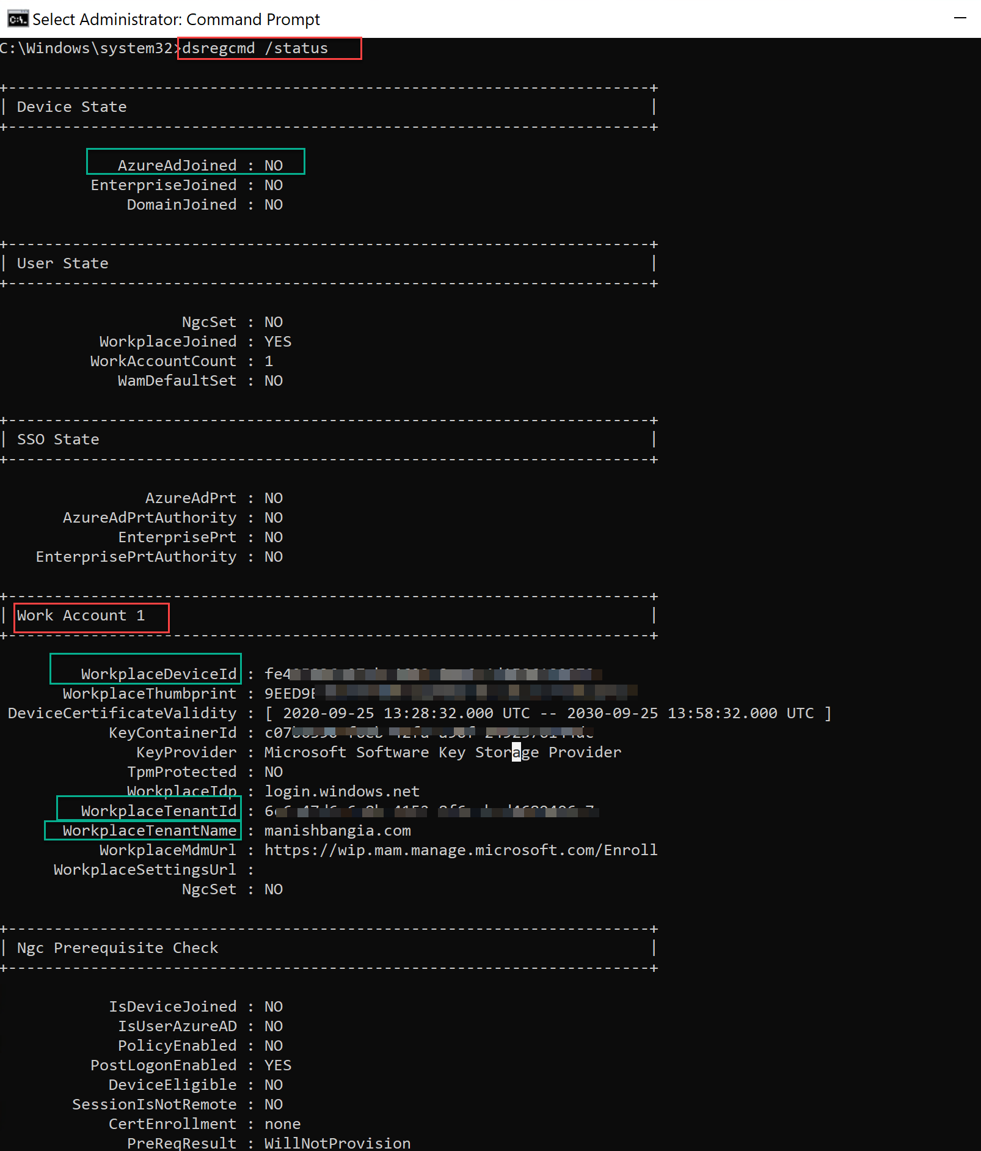Click the manishbangia.com tenant name
The height and width of the screenshot is (1151, 981).
pos(337,831)
